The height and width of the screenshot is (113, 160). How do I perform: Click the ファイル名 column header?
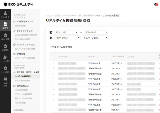(x=131, y=57)
